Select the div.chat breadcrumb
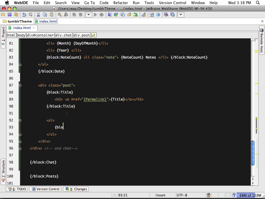Screen dimensions: 265x199 click(64, 35)
